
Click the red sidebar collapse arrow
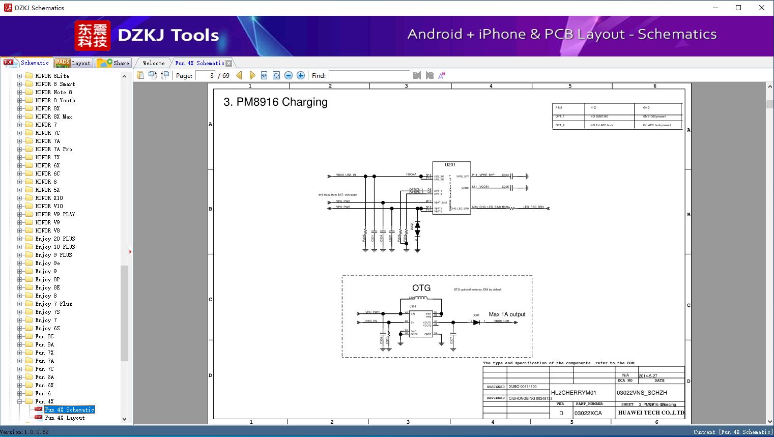click(130, 252)
